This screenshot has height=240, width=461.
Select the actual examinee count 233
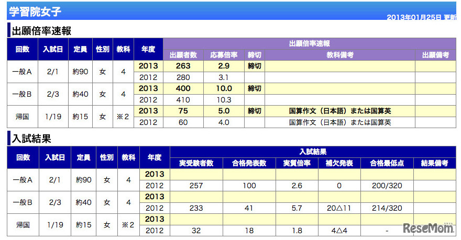click(x=196, y=208)
